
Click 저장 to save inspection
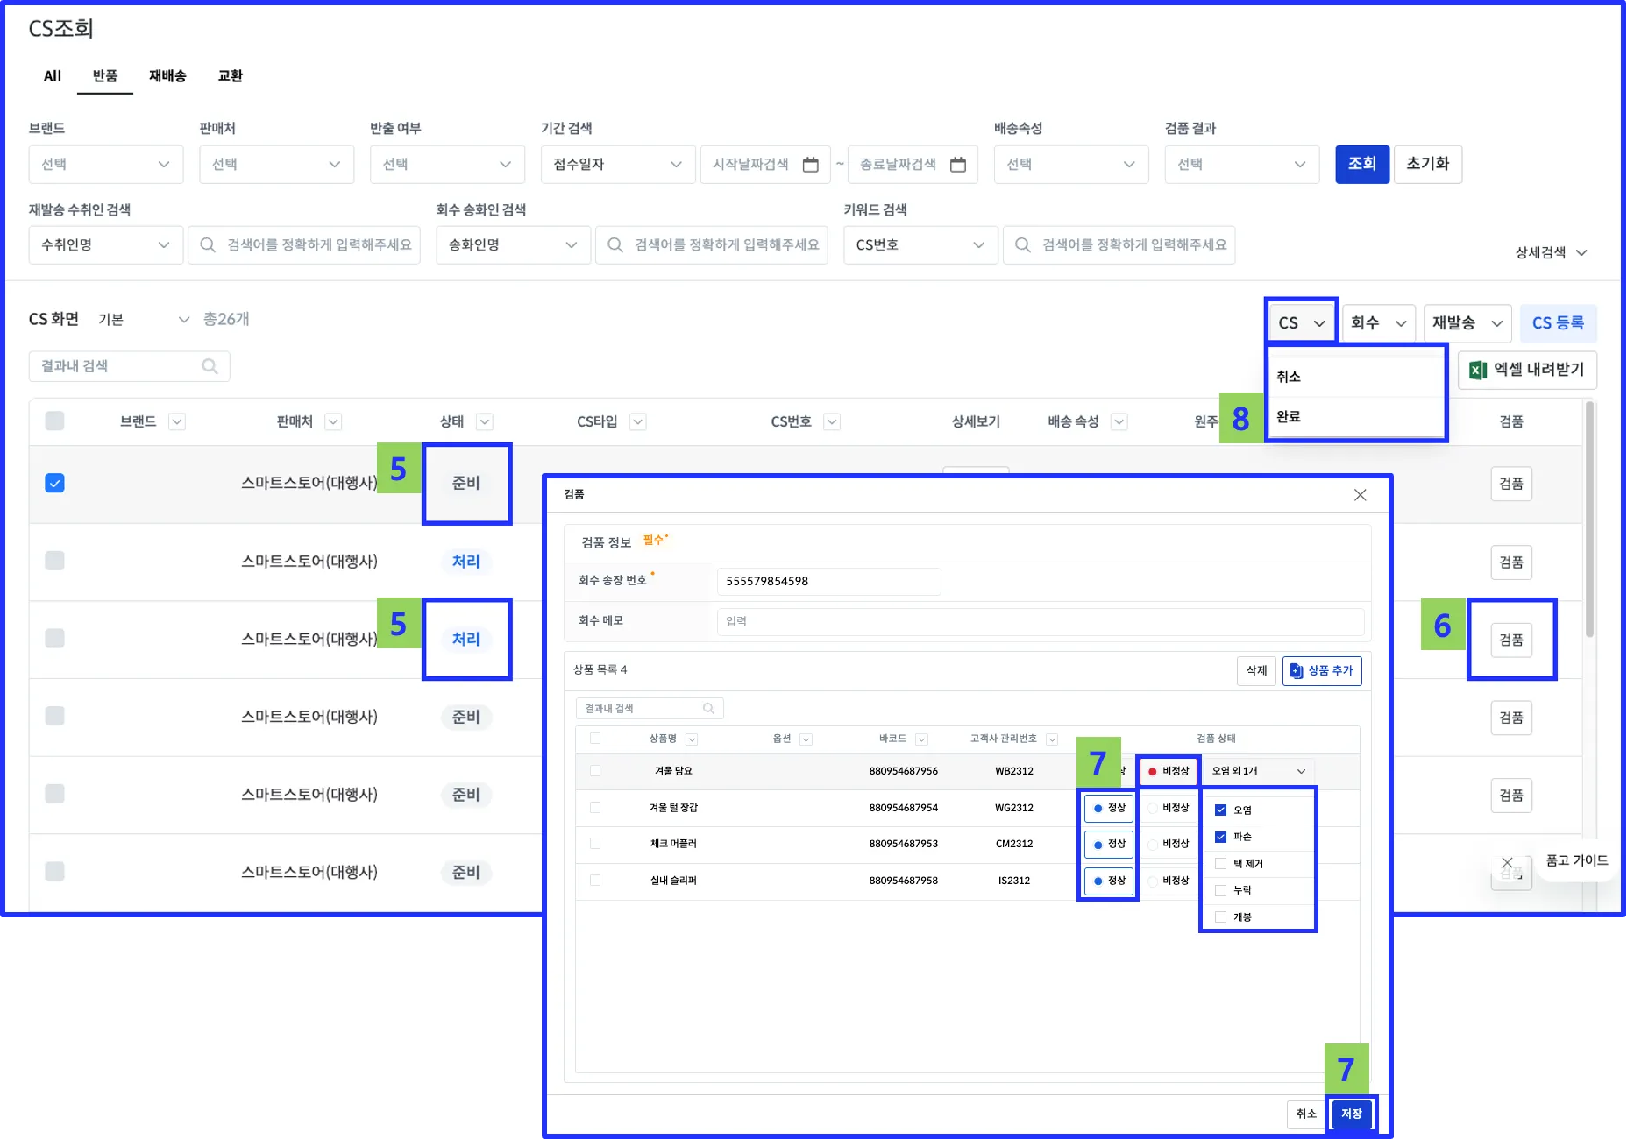(1352, 1114)
